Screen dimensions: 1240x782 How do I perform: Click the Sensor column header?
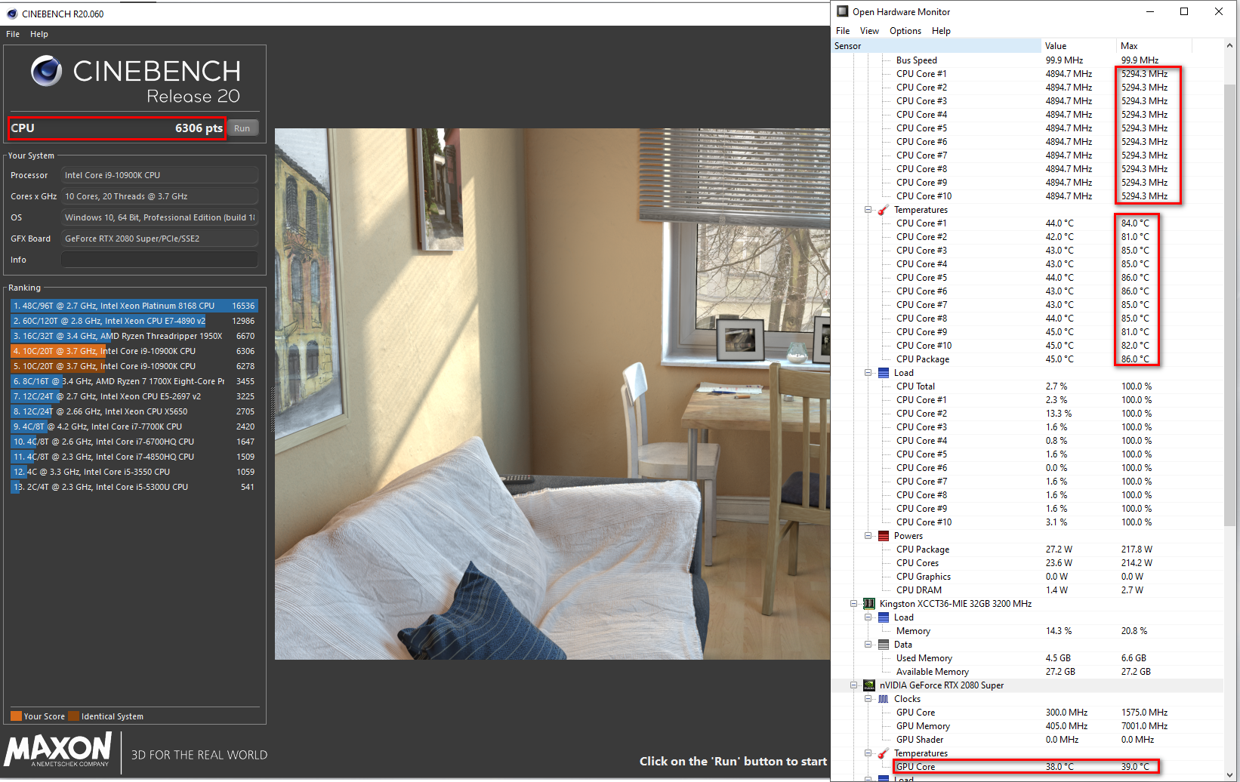936,46
